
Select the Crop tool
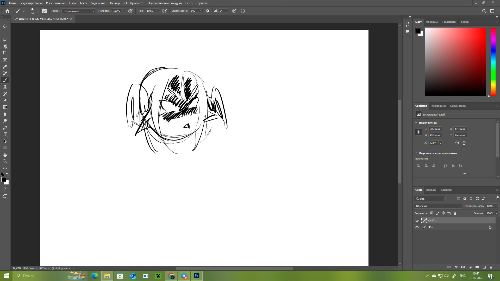(x=5, y=53)
